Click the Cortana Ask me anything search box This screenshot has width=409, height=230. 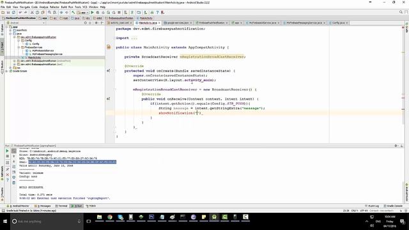(47, 222)
